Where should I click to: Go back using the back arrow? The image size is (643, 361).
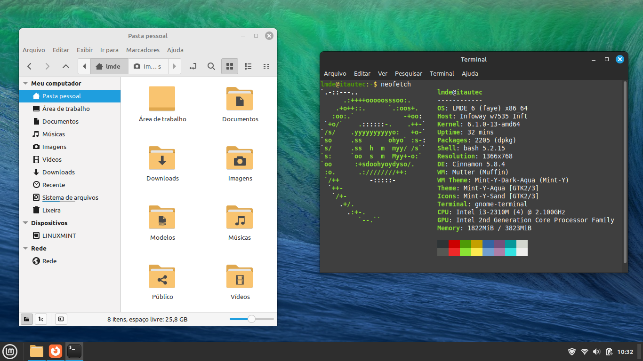click(29, 66)
